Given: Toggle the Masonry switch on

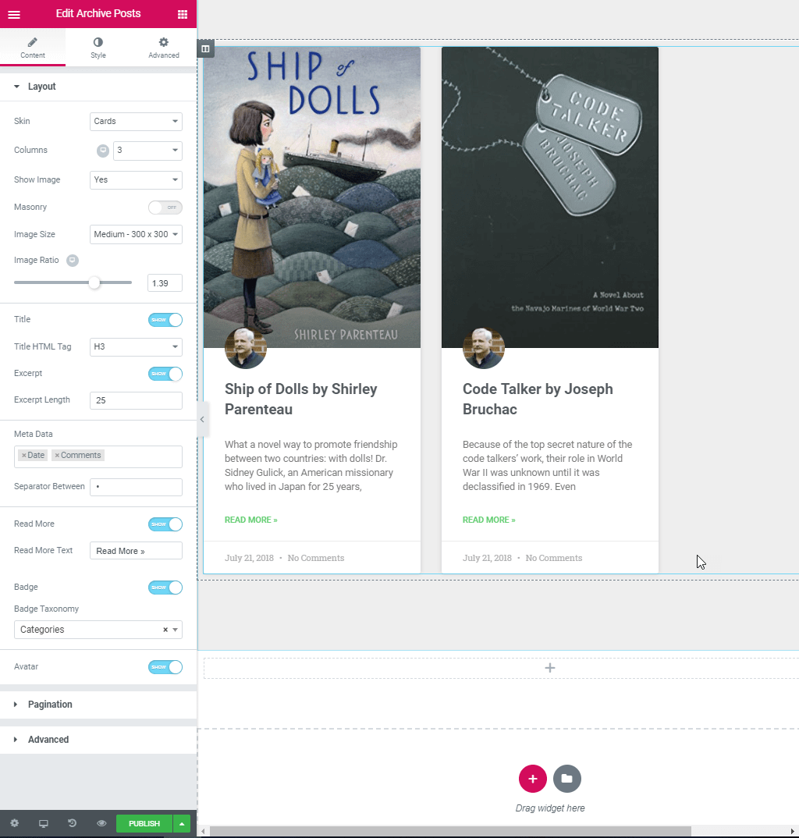Looking at the screenshot, I should tap(165, 208).
